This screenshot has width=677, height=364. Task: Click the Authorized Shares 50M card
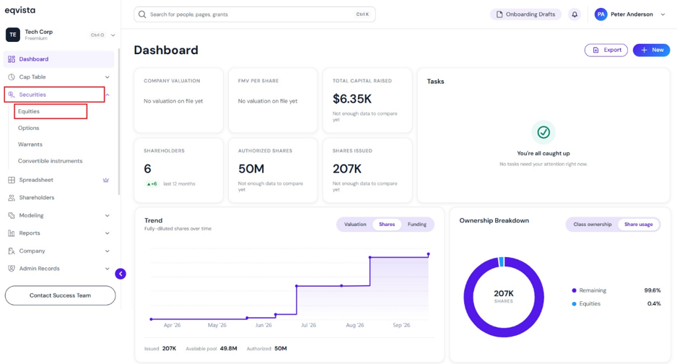point(272,170)
